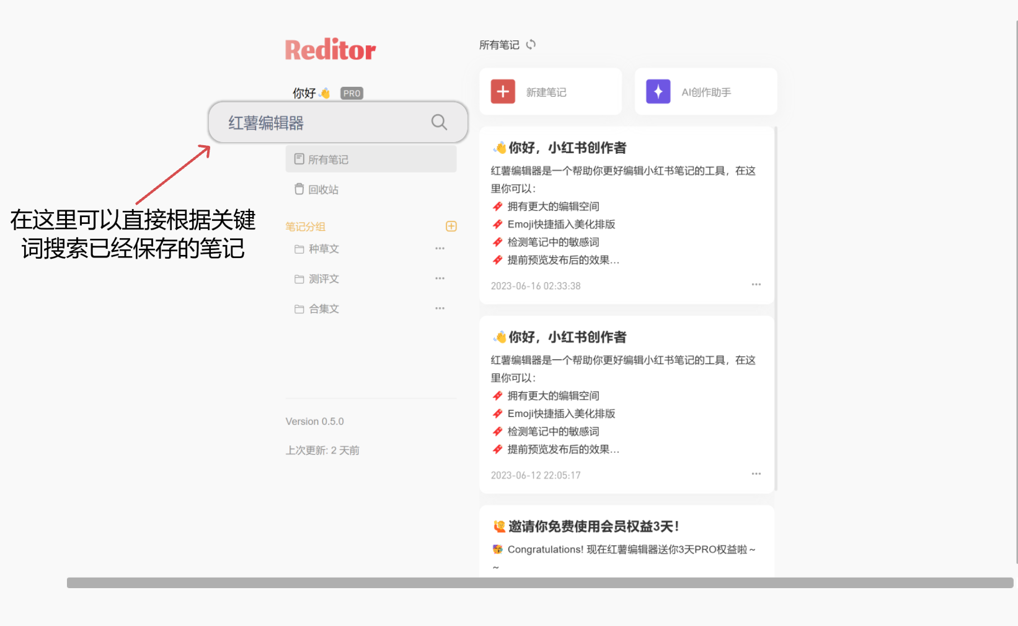Select 所有笔记 in the sidebar
Image resolution: width=1018 pixels, height=626 pixels.
pyautogui.click(x=371, y=159)
